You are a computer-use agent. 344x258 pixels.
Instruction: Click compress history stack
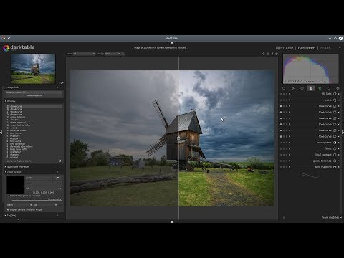[x=19, y=161]
